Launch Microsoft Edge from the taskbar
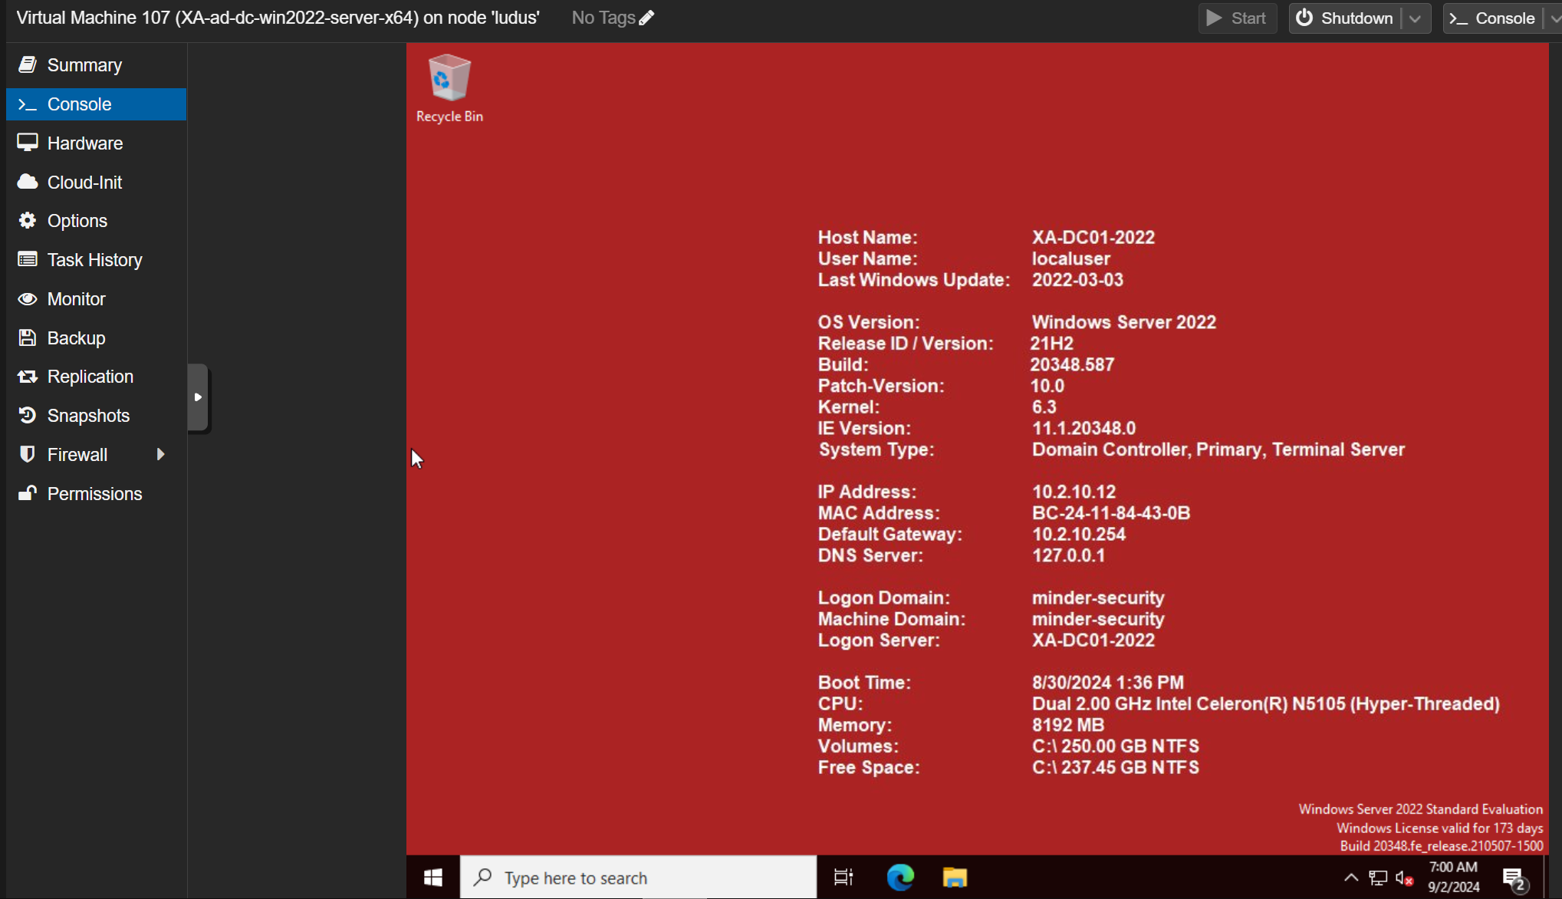The height and width of the screenshot is (899, 1562). coord(900,878)
